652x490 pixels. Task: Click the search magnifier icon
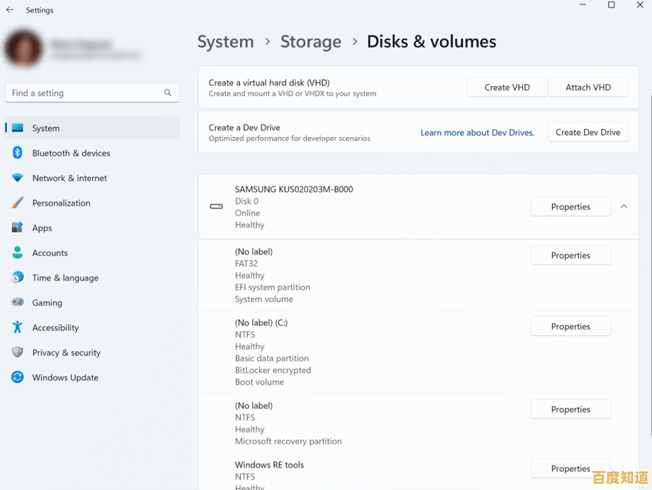tap(168, 92)
